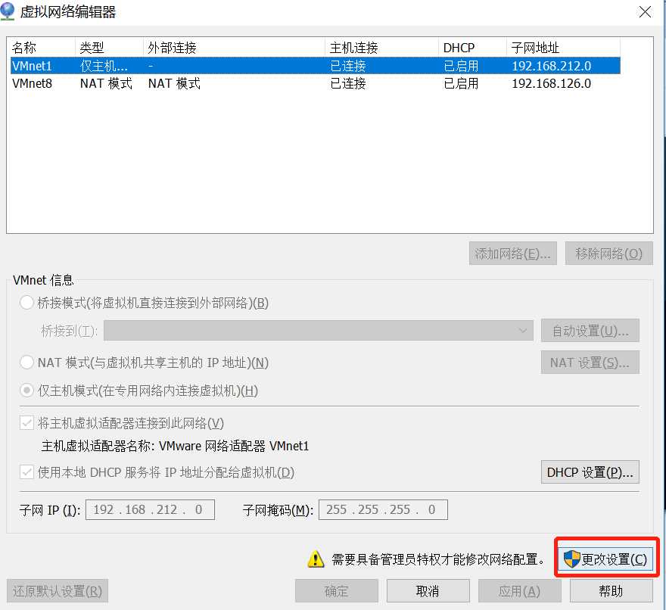Open DHCP 设置(P)... dialog
The image size is (666, 610).
(590, 472)
